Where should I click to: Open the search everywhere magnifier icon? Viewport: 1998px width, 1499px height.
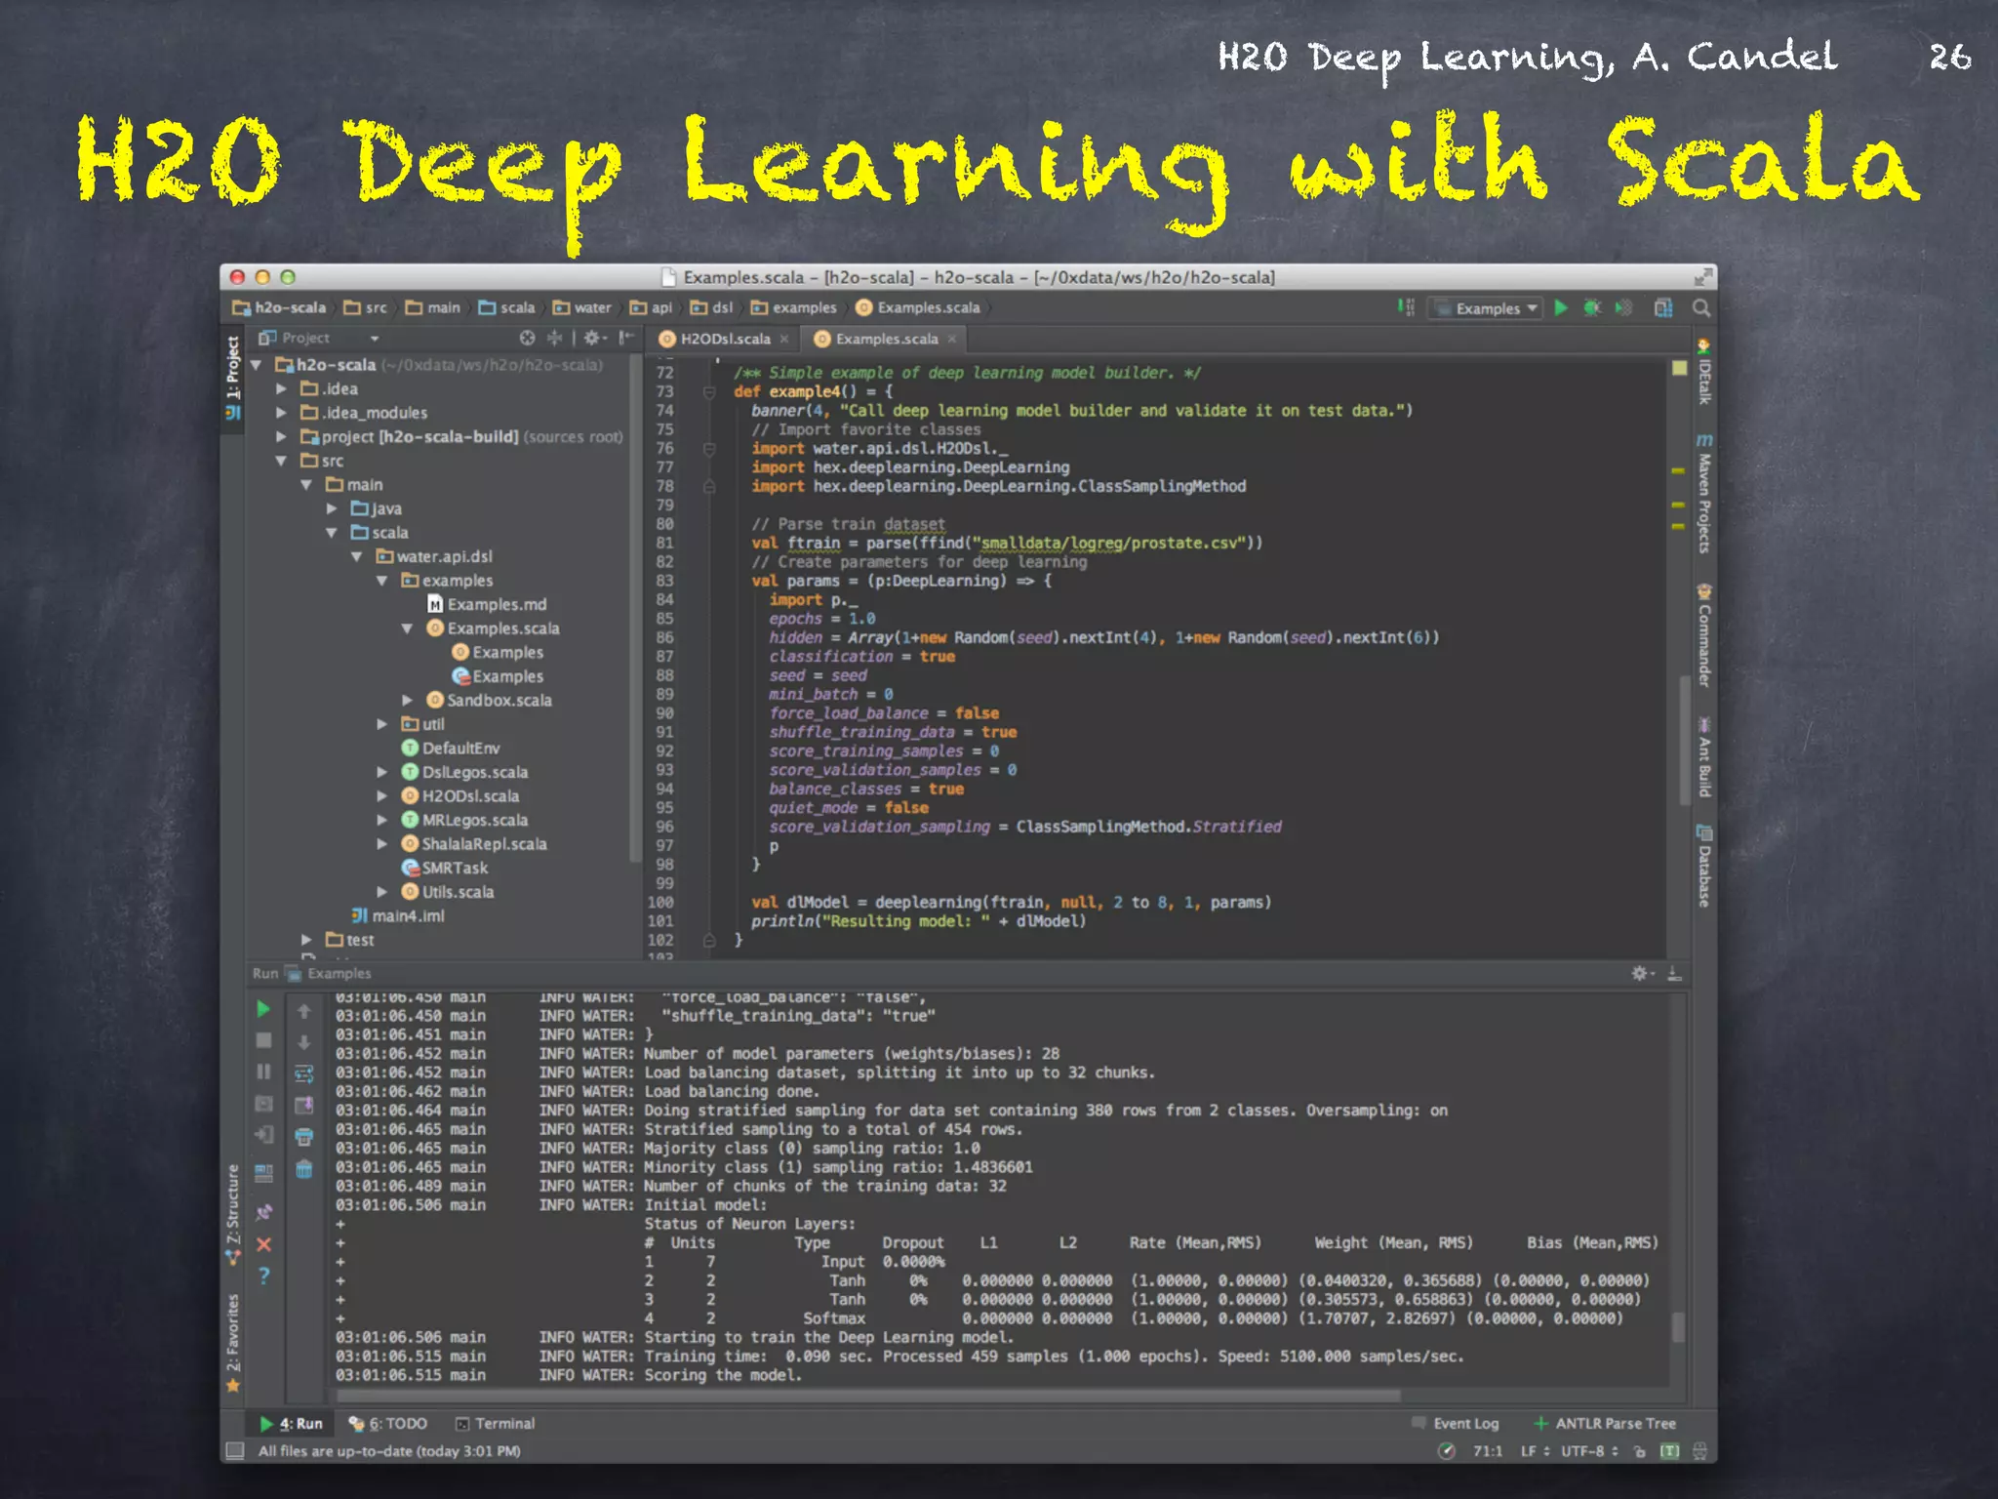(x=1700, y=308)
